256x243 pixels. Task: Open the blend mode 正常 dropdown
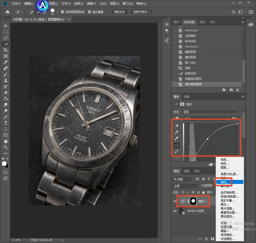[186, 186]
